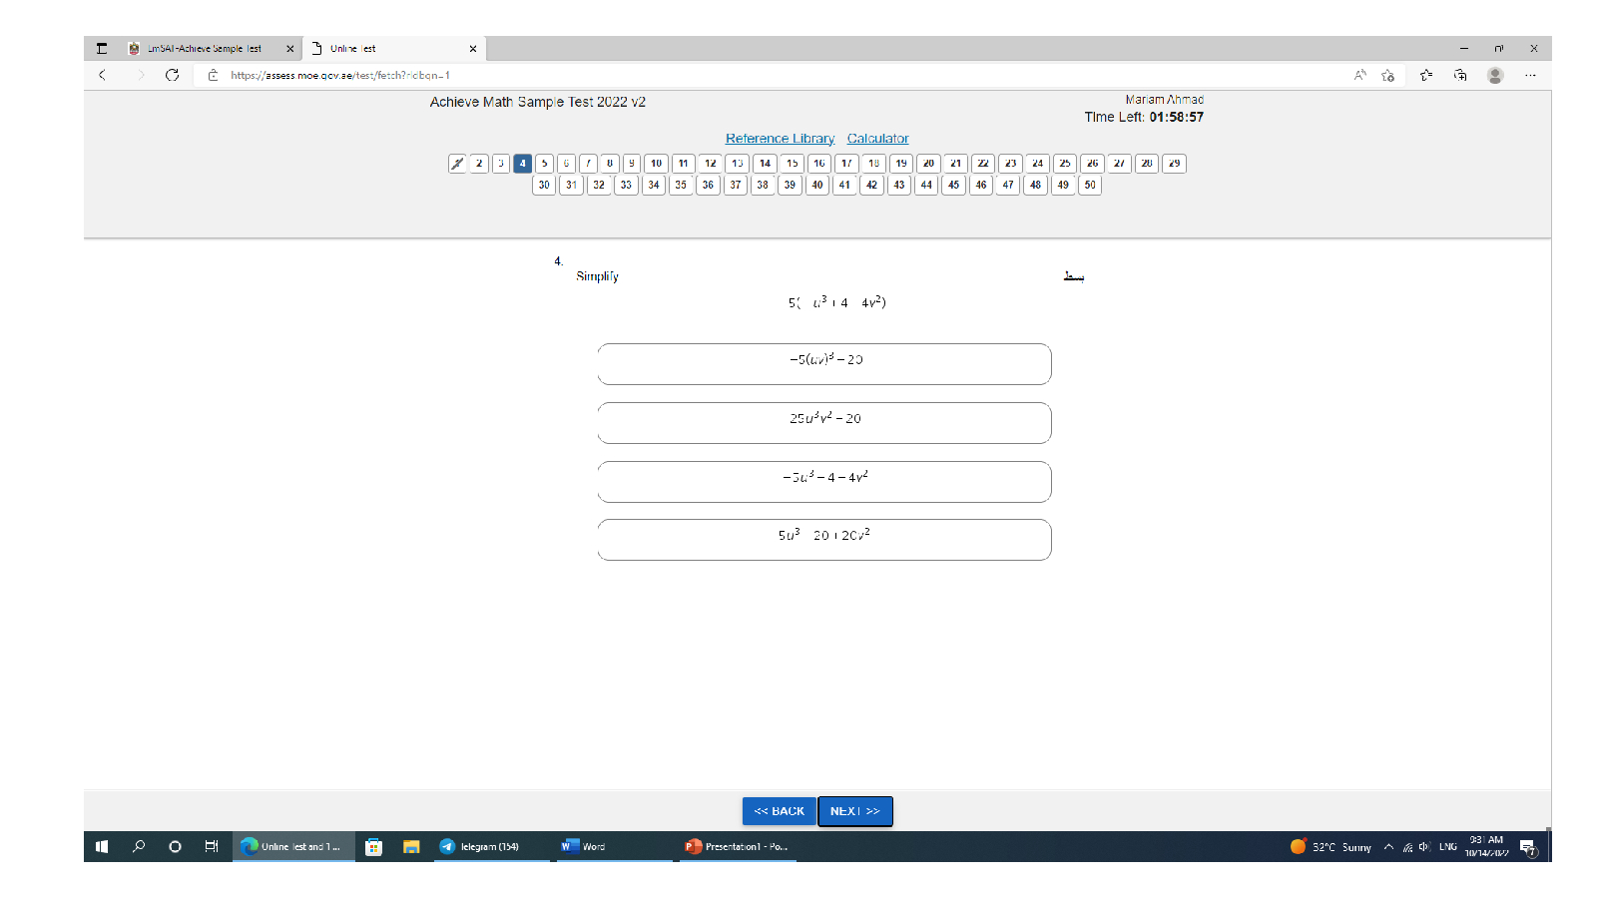Click the browser profile avatar icon
This screenshot has height=898, width=1597.
(1494, 75)
